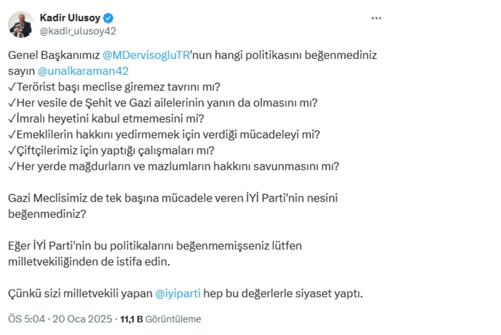Click the blue verified badge

coord(109,18)
